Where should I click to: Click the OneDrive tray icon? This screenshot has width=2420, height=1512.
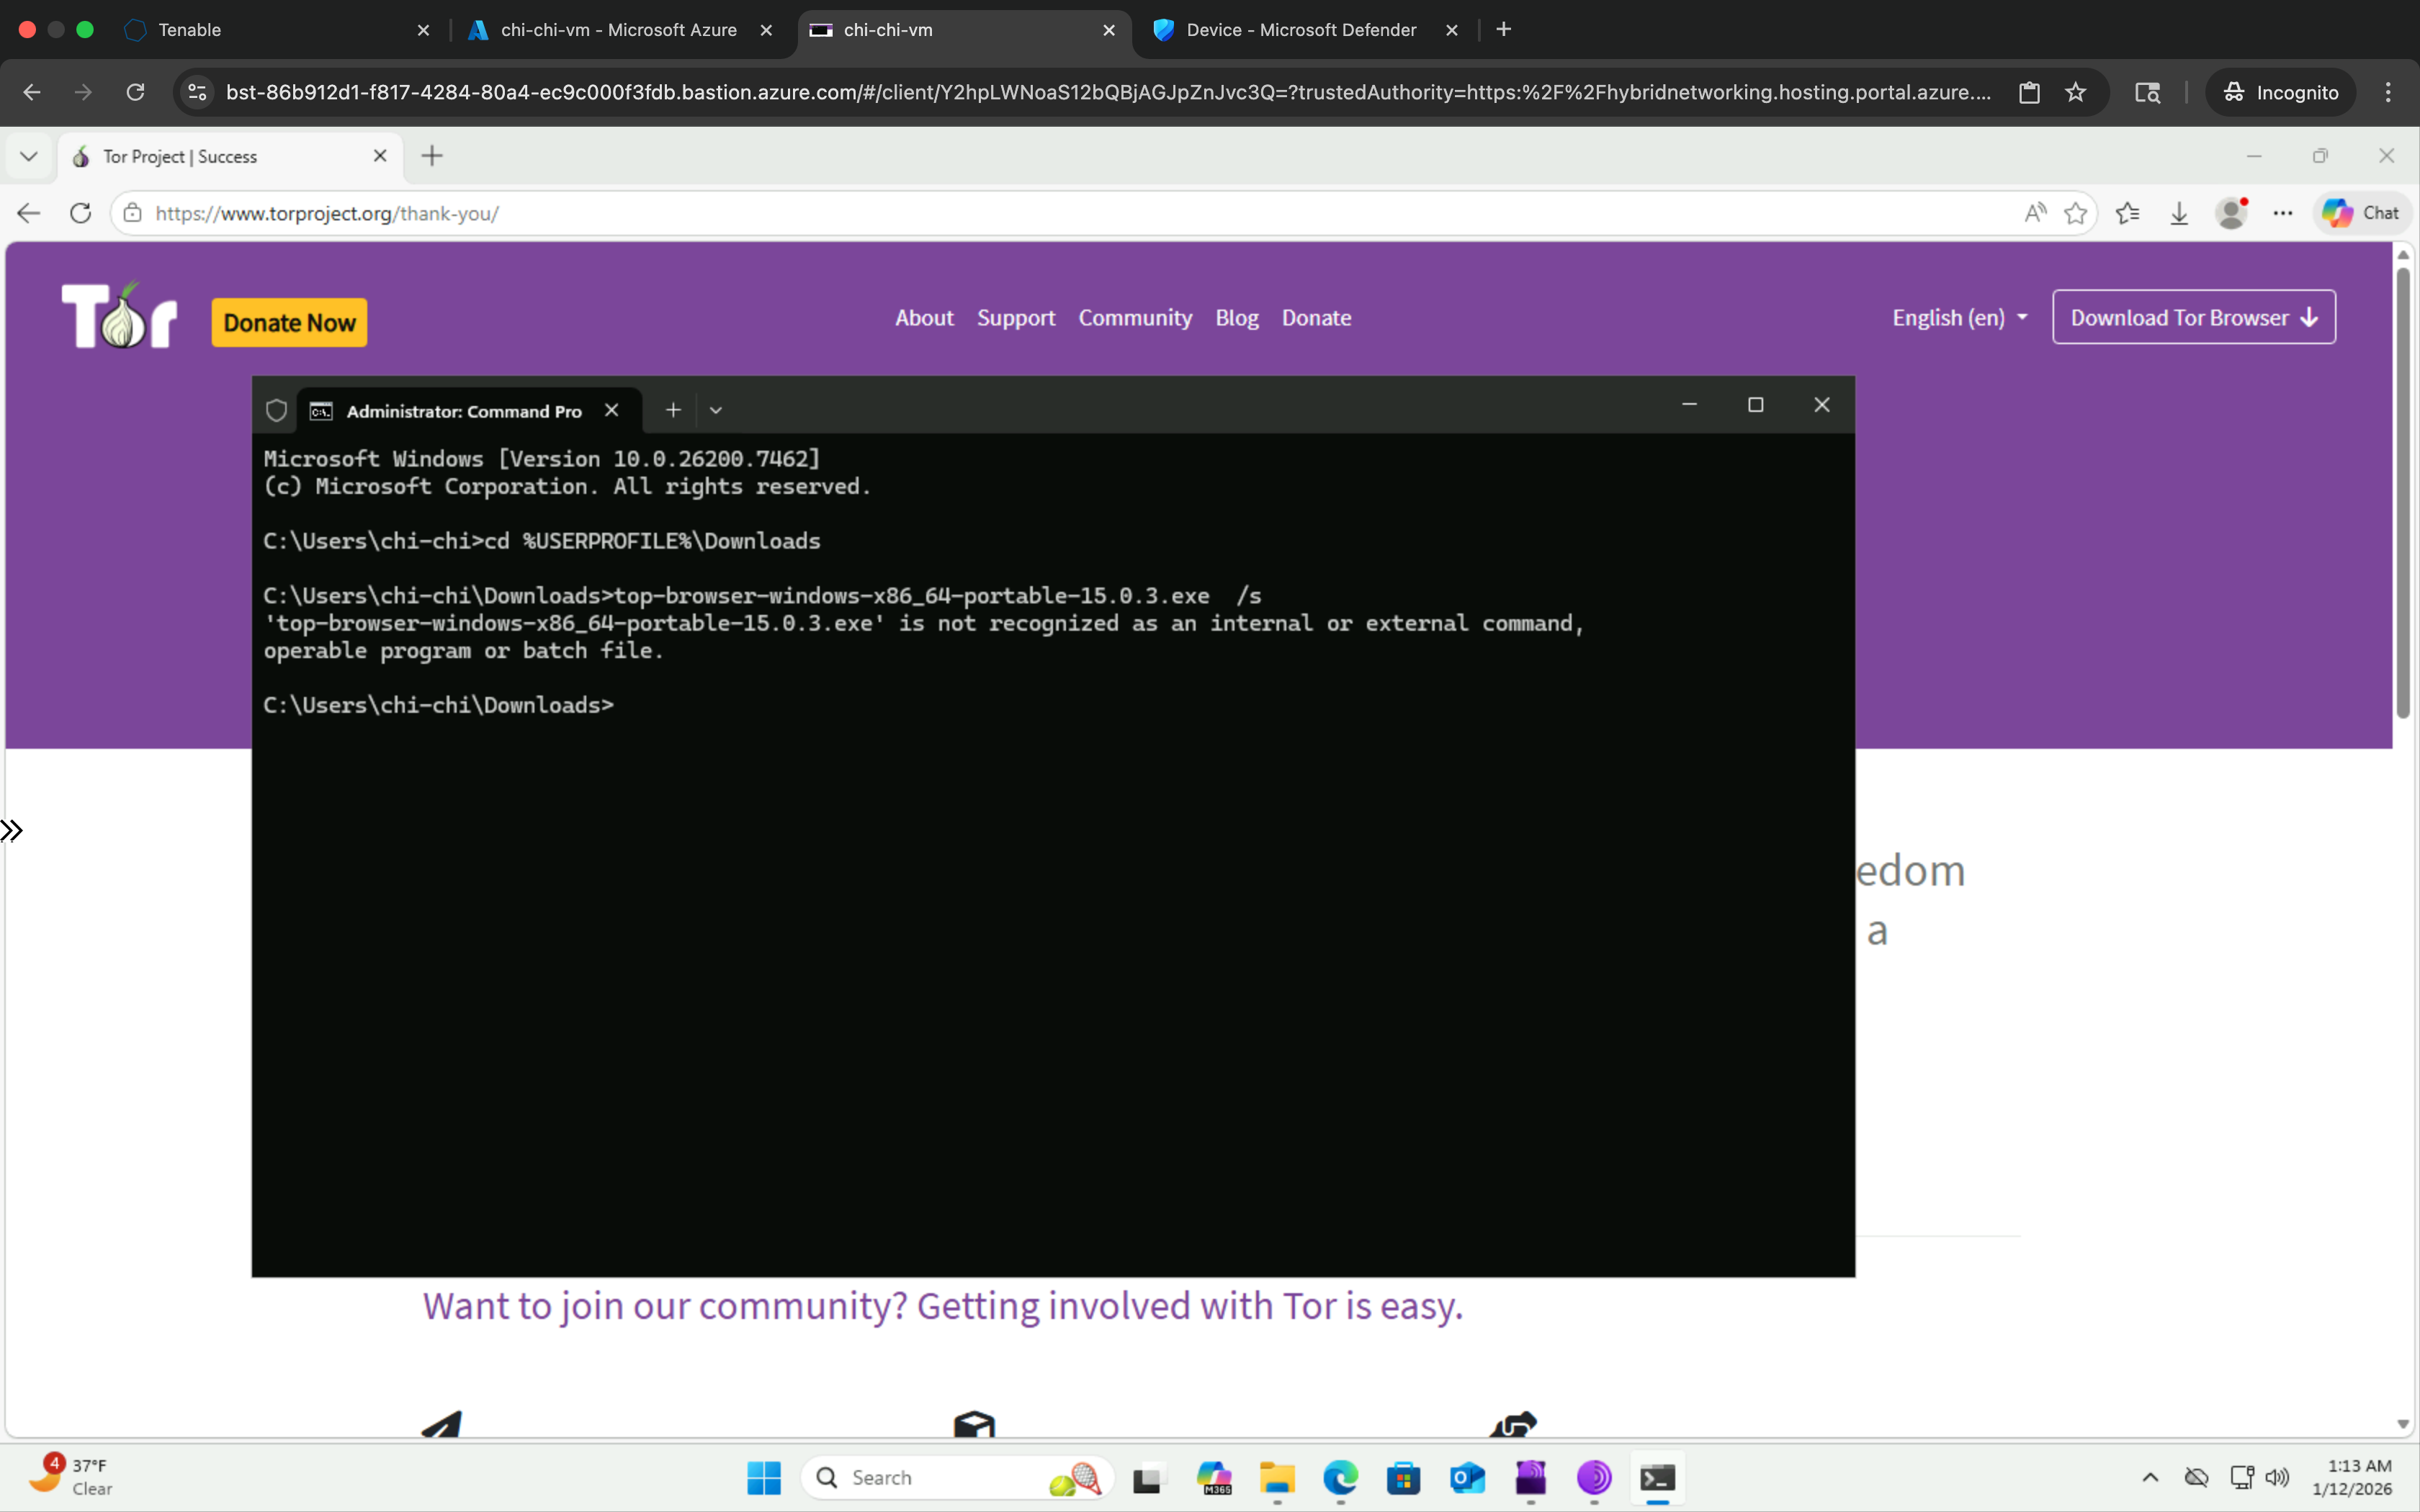pos(2196,1477)
